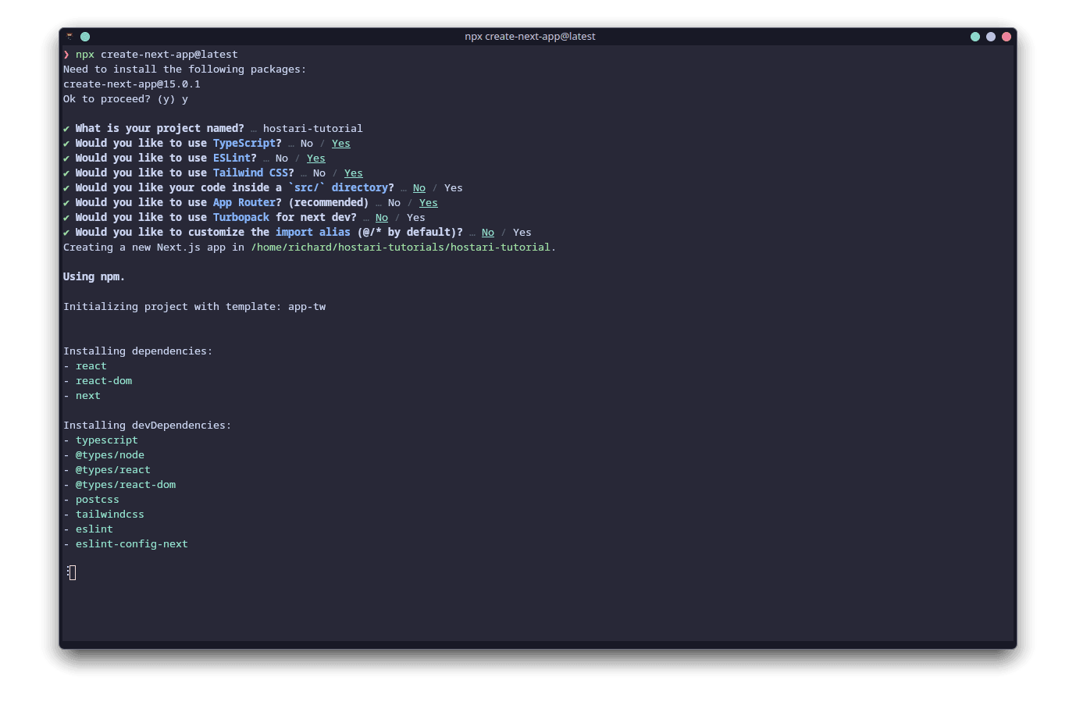Select the underlined No for src/ directory
This screenshot has height=716, width=1076.
click(x=419, y=187)
